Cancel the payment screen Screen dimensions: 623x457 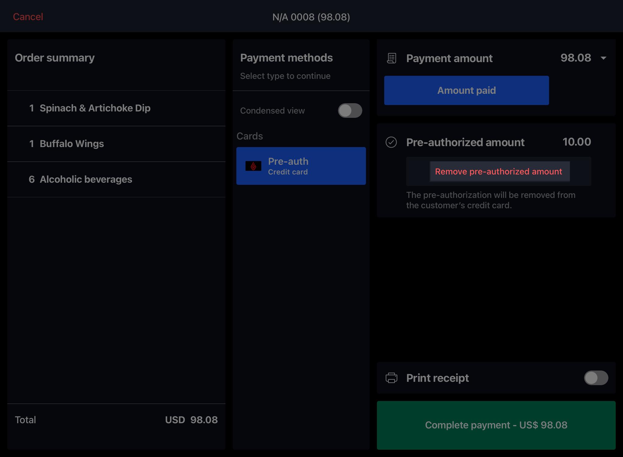tap(28, 17)
